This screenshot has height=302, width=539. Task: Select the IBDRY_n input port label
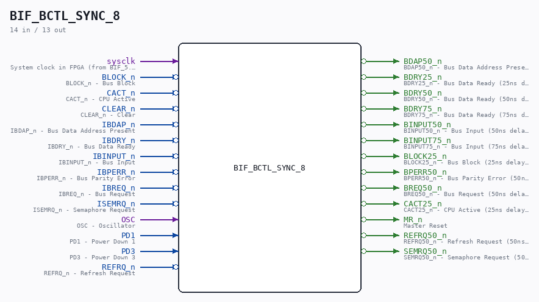point(119,140)
